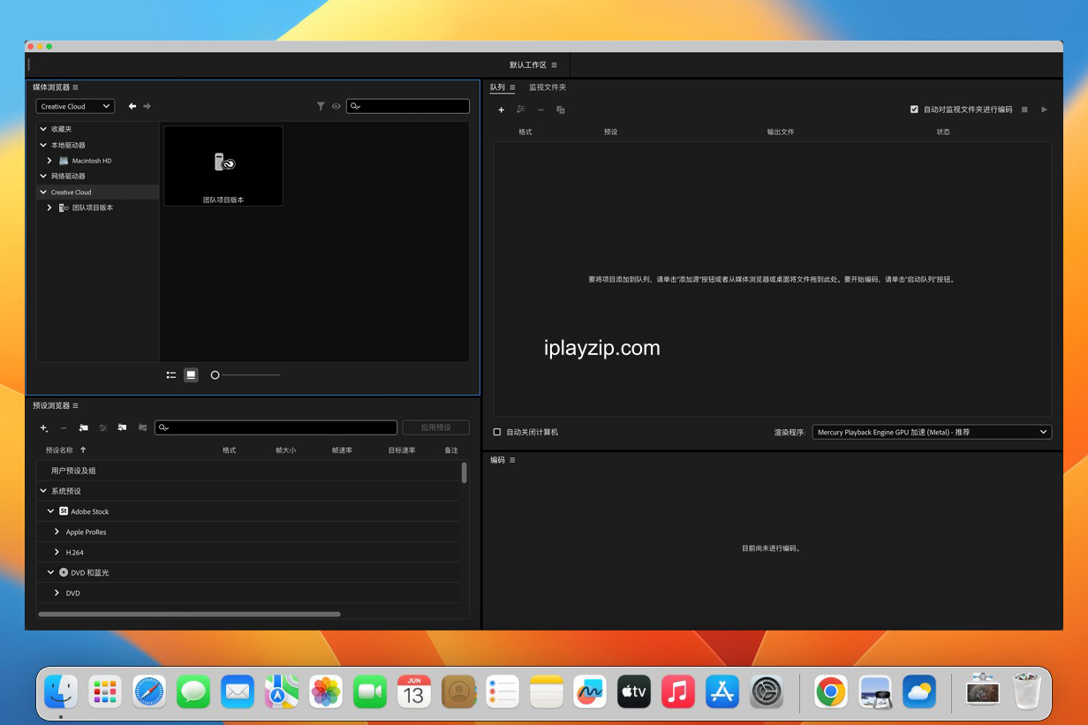Focus the preset browser search field
The image size is (1088, 725).
(x=276, y=427)
